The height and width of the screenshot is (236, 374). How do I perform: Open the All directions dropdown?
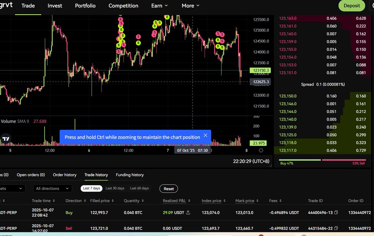coord(52,188)
